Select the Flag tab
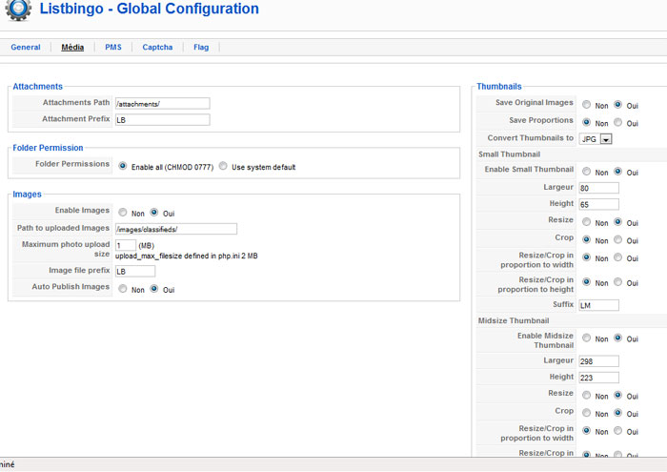Viewport: 667px width, 472px height. tap(201, 47)
